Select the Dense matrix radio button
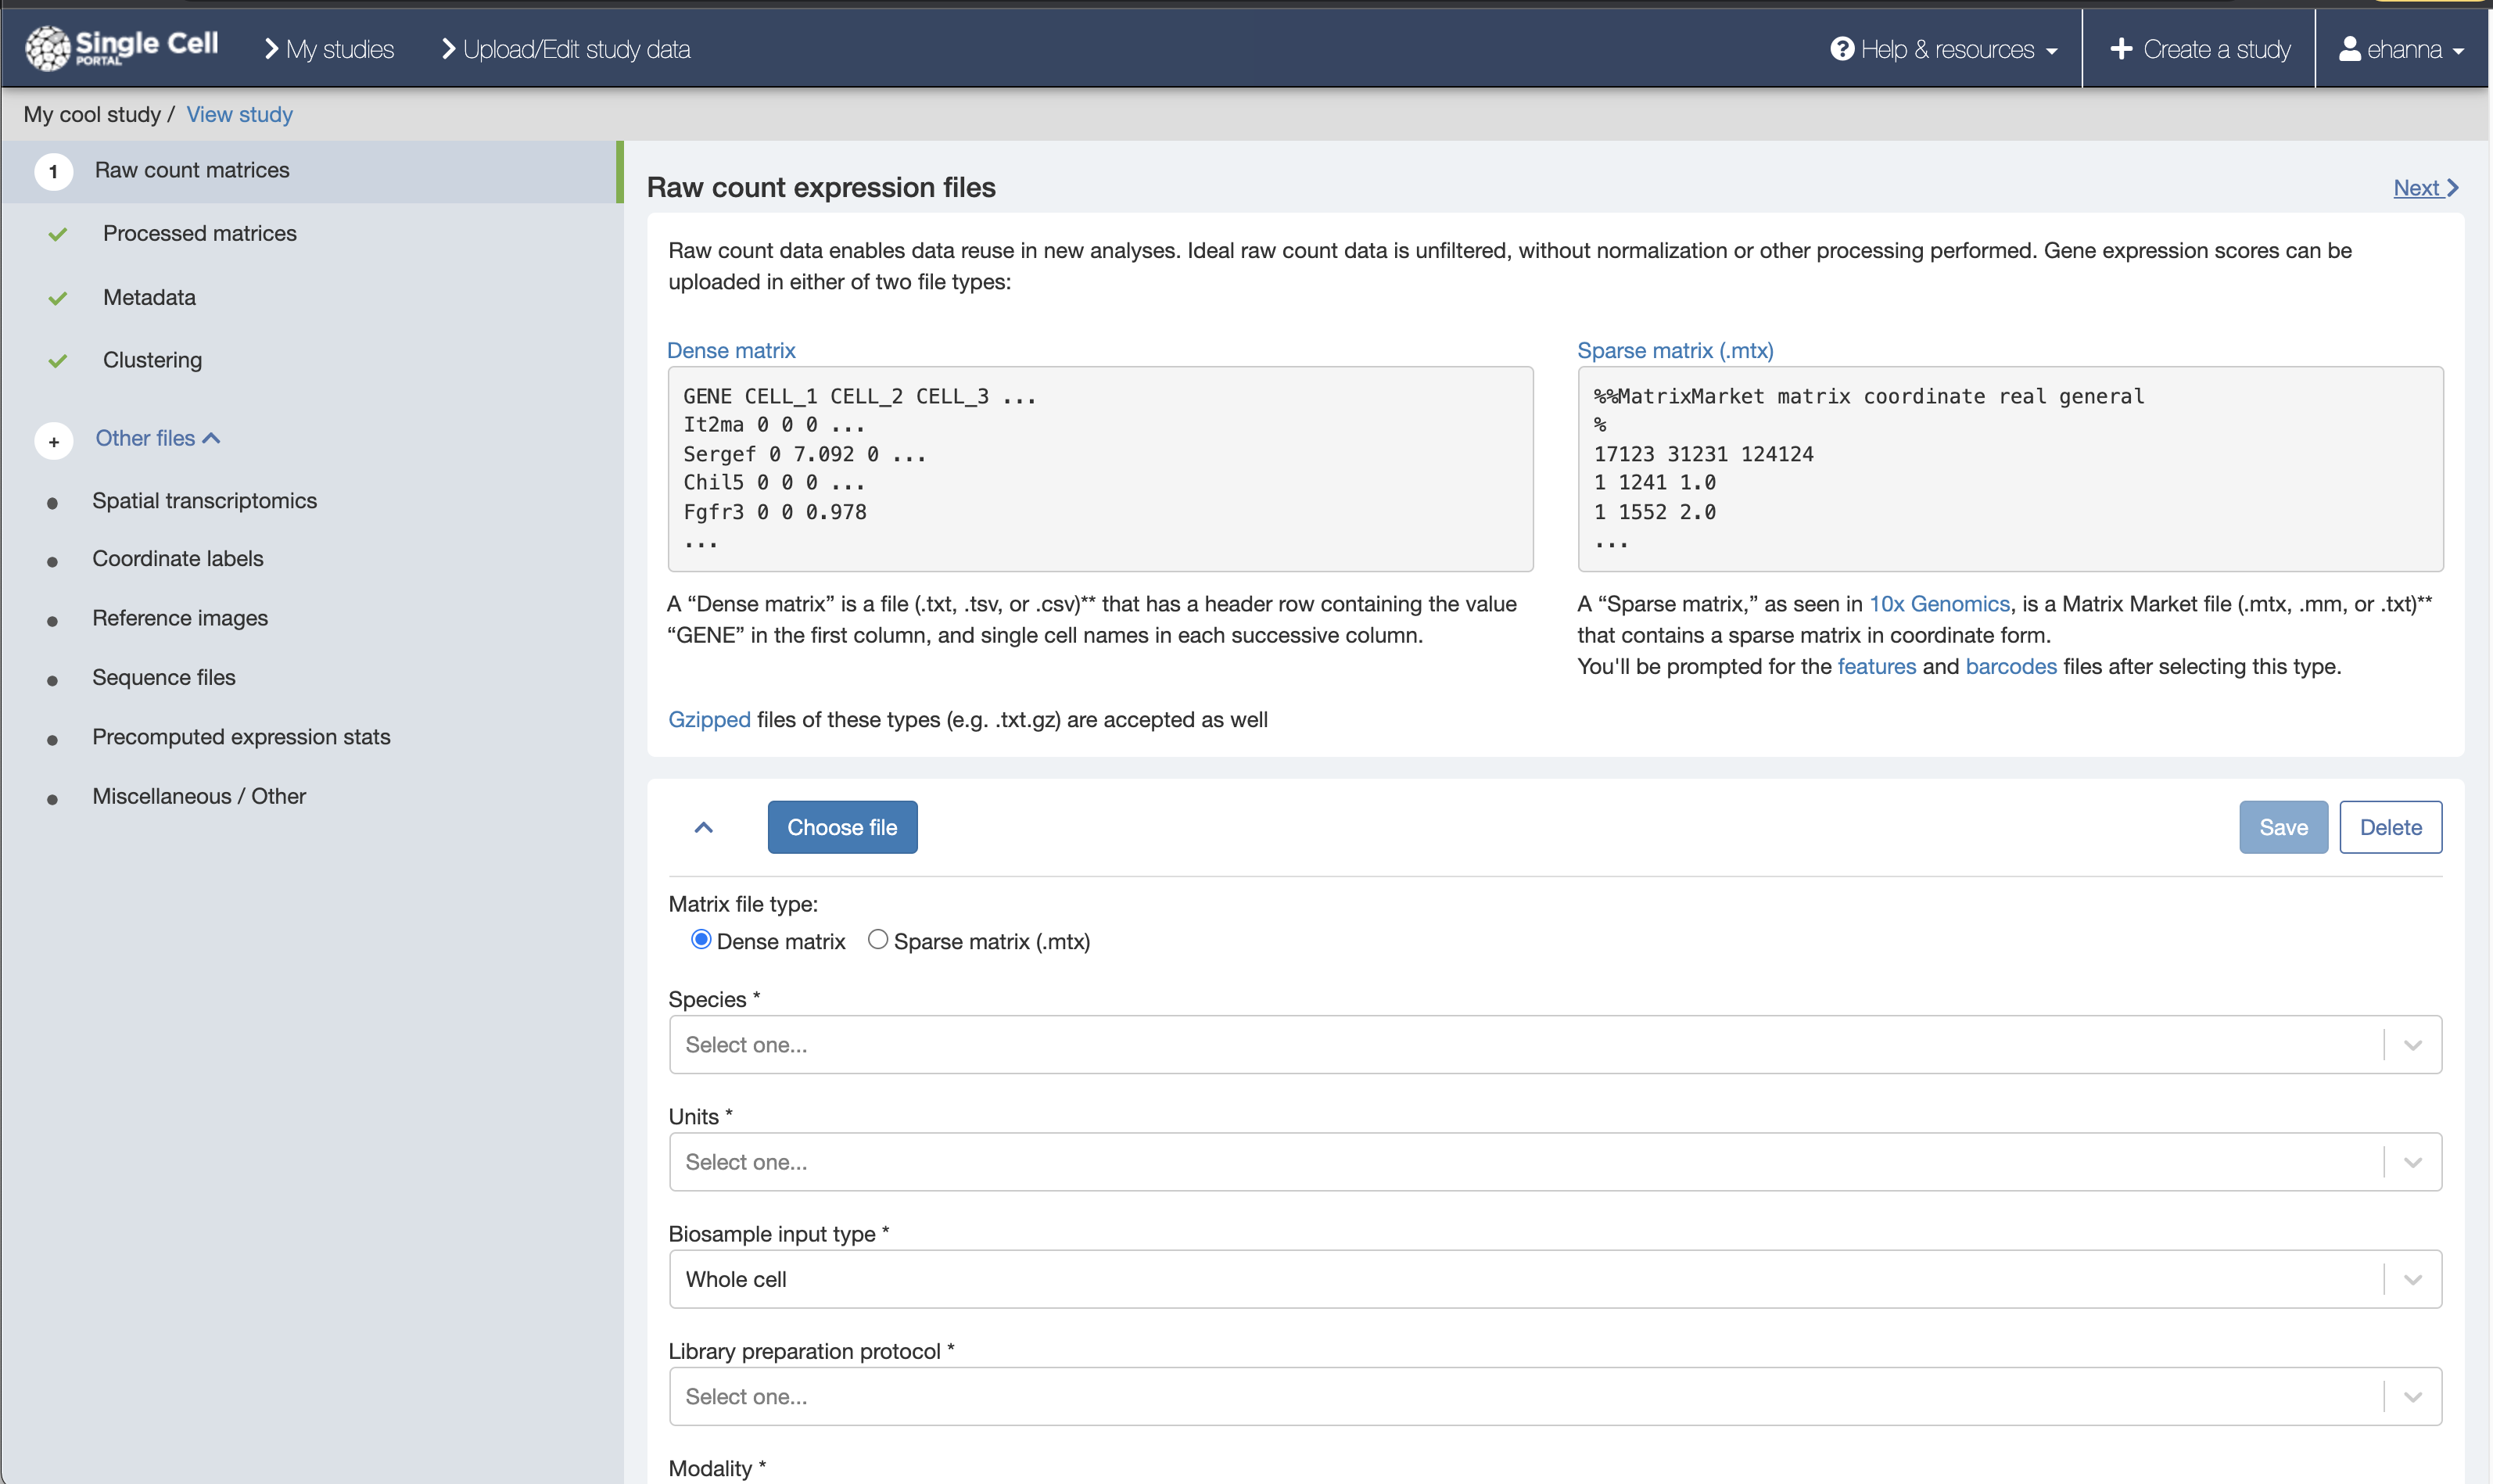The image size is (2493, 1484). point(701,939)
